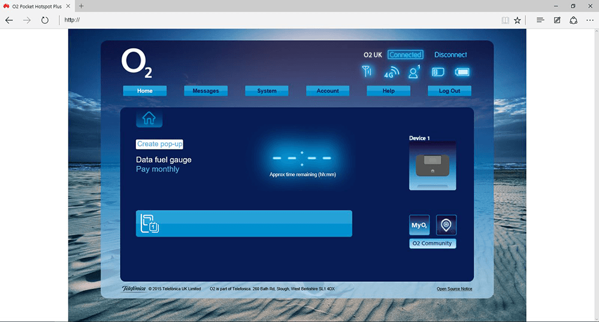Image resolution: width=599 pixels, height=322 pixels.
Task: Open the System menu
Action: (267, 91)
